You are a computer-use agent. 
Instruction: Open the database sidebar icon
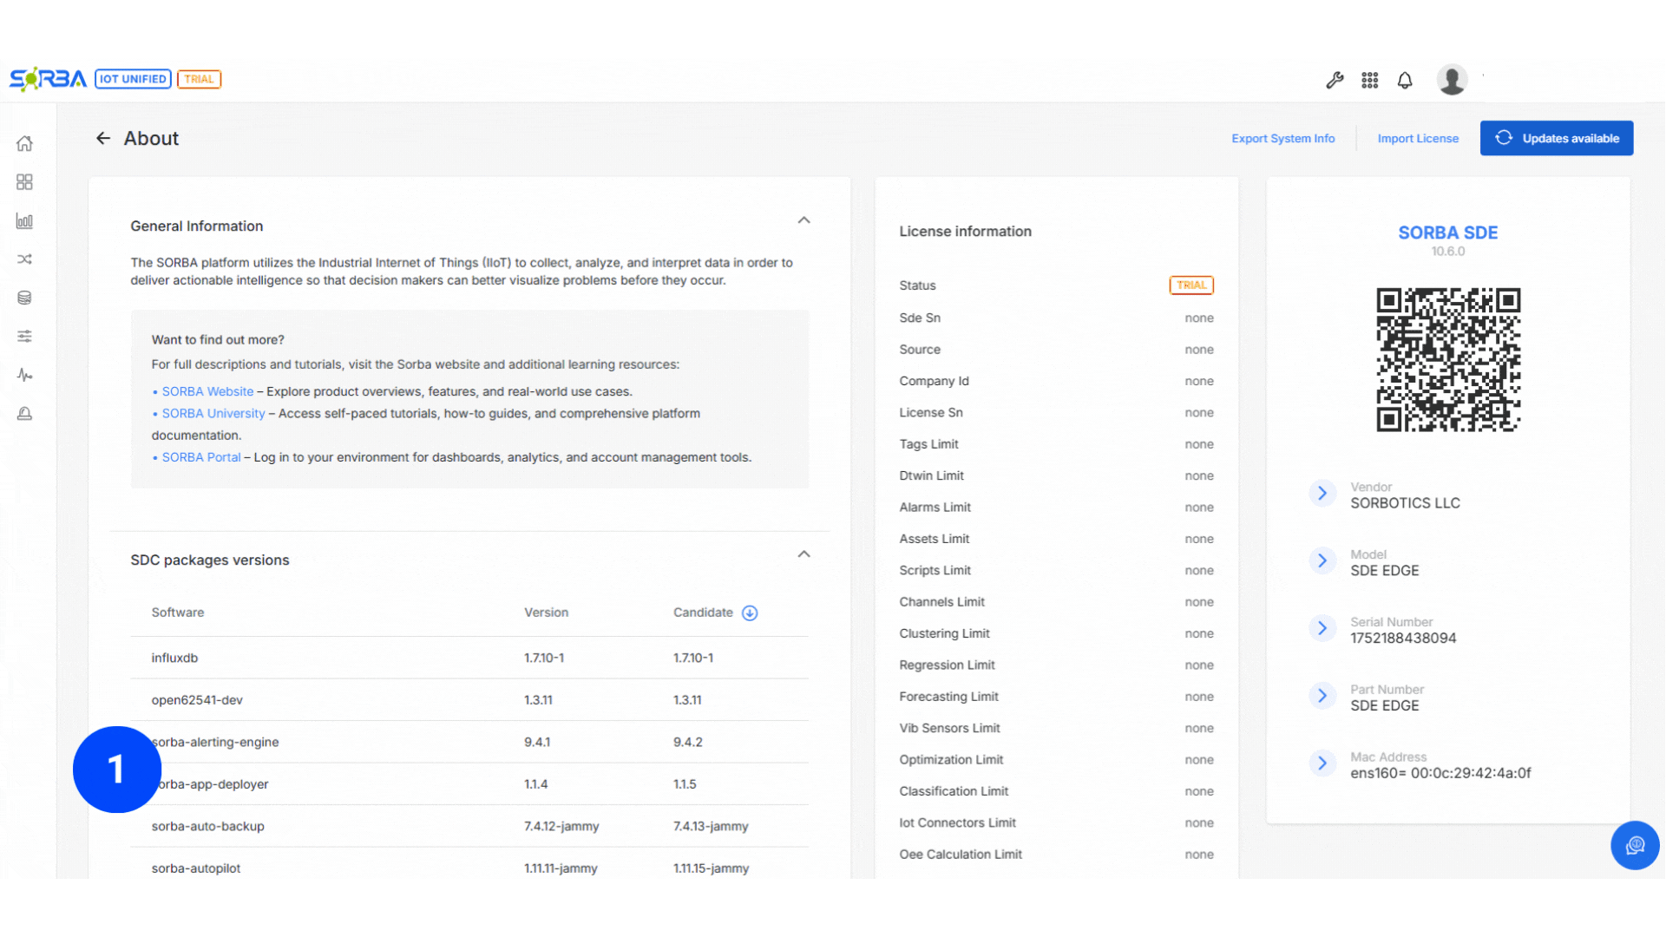pos(24,298)
